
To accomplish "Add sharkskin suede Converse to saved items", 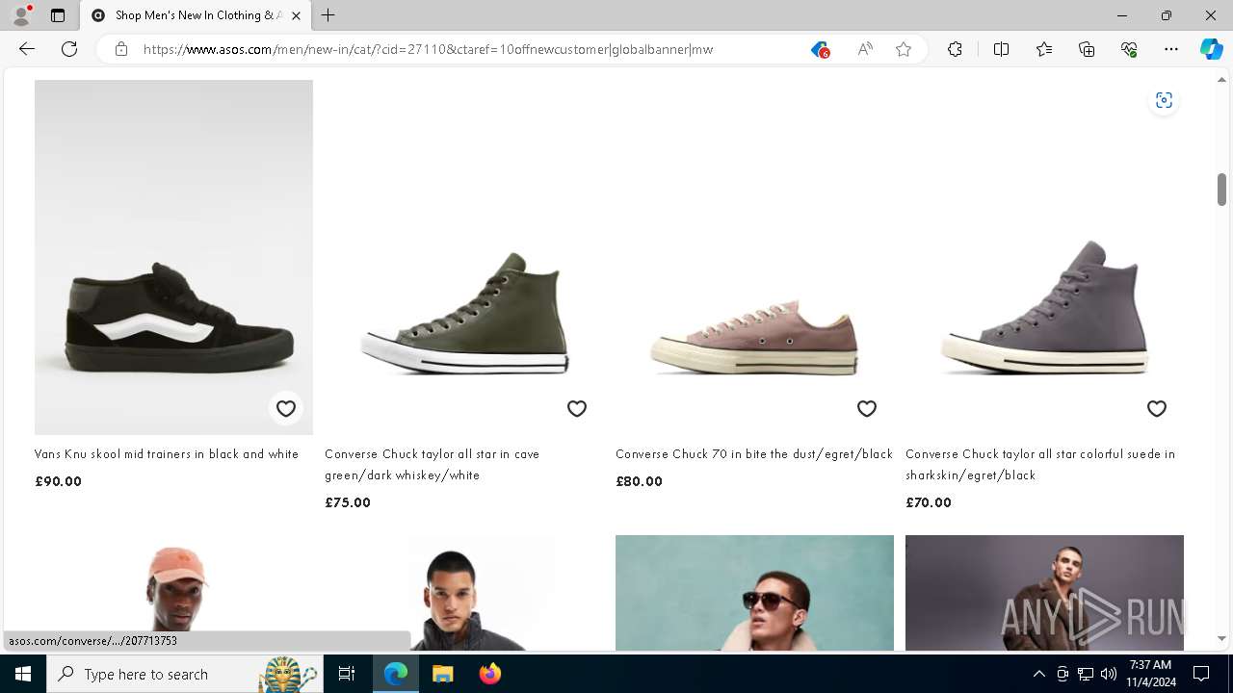I will (1157, 409).
